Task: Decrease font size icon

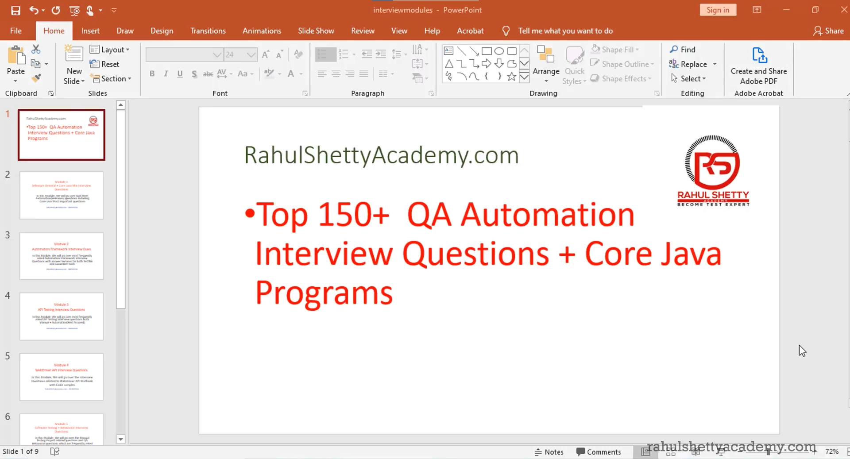Action: point(279,54)
